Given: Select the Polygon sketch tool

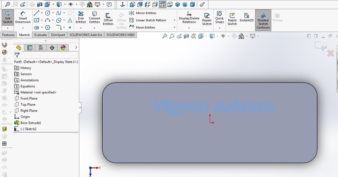Looking at the screenshot, I should 48,27.
